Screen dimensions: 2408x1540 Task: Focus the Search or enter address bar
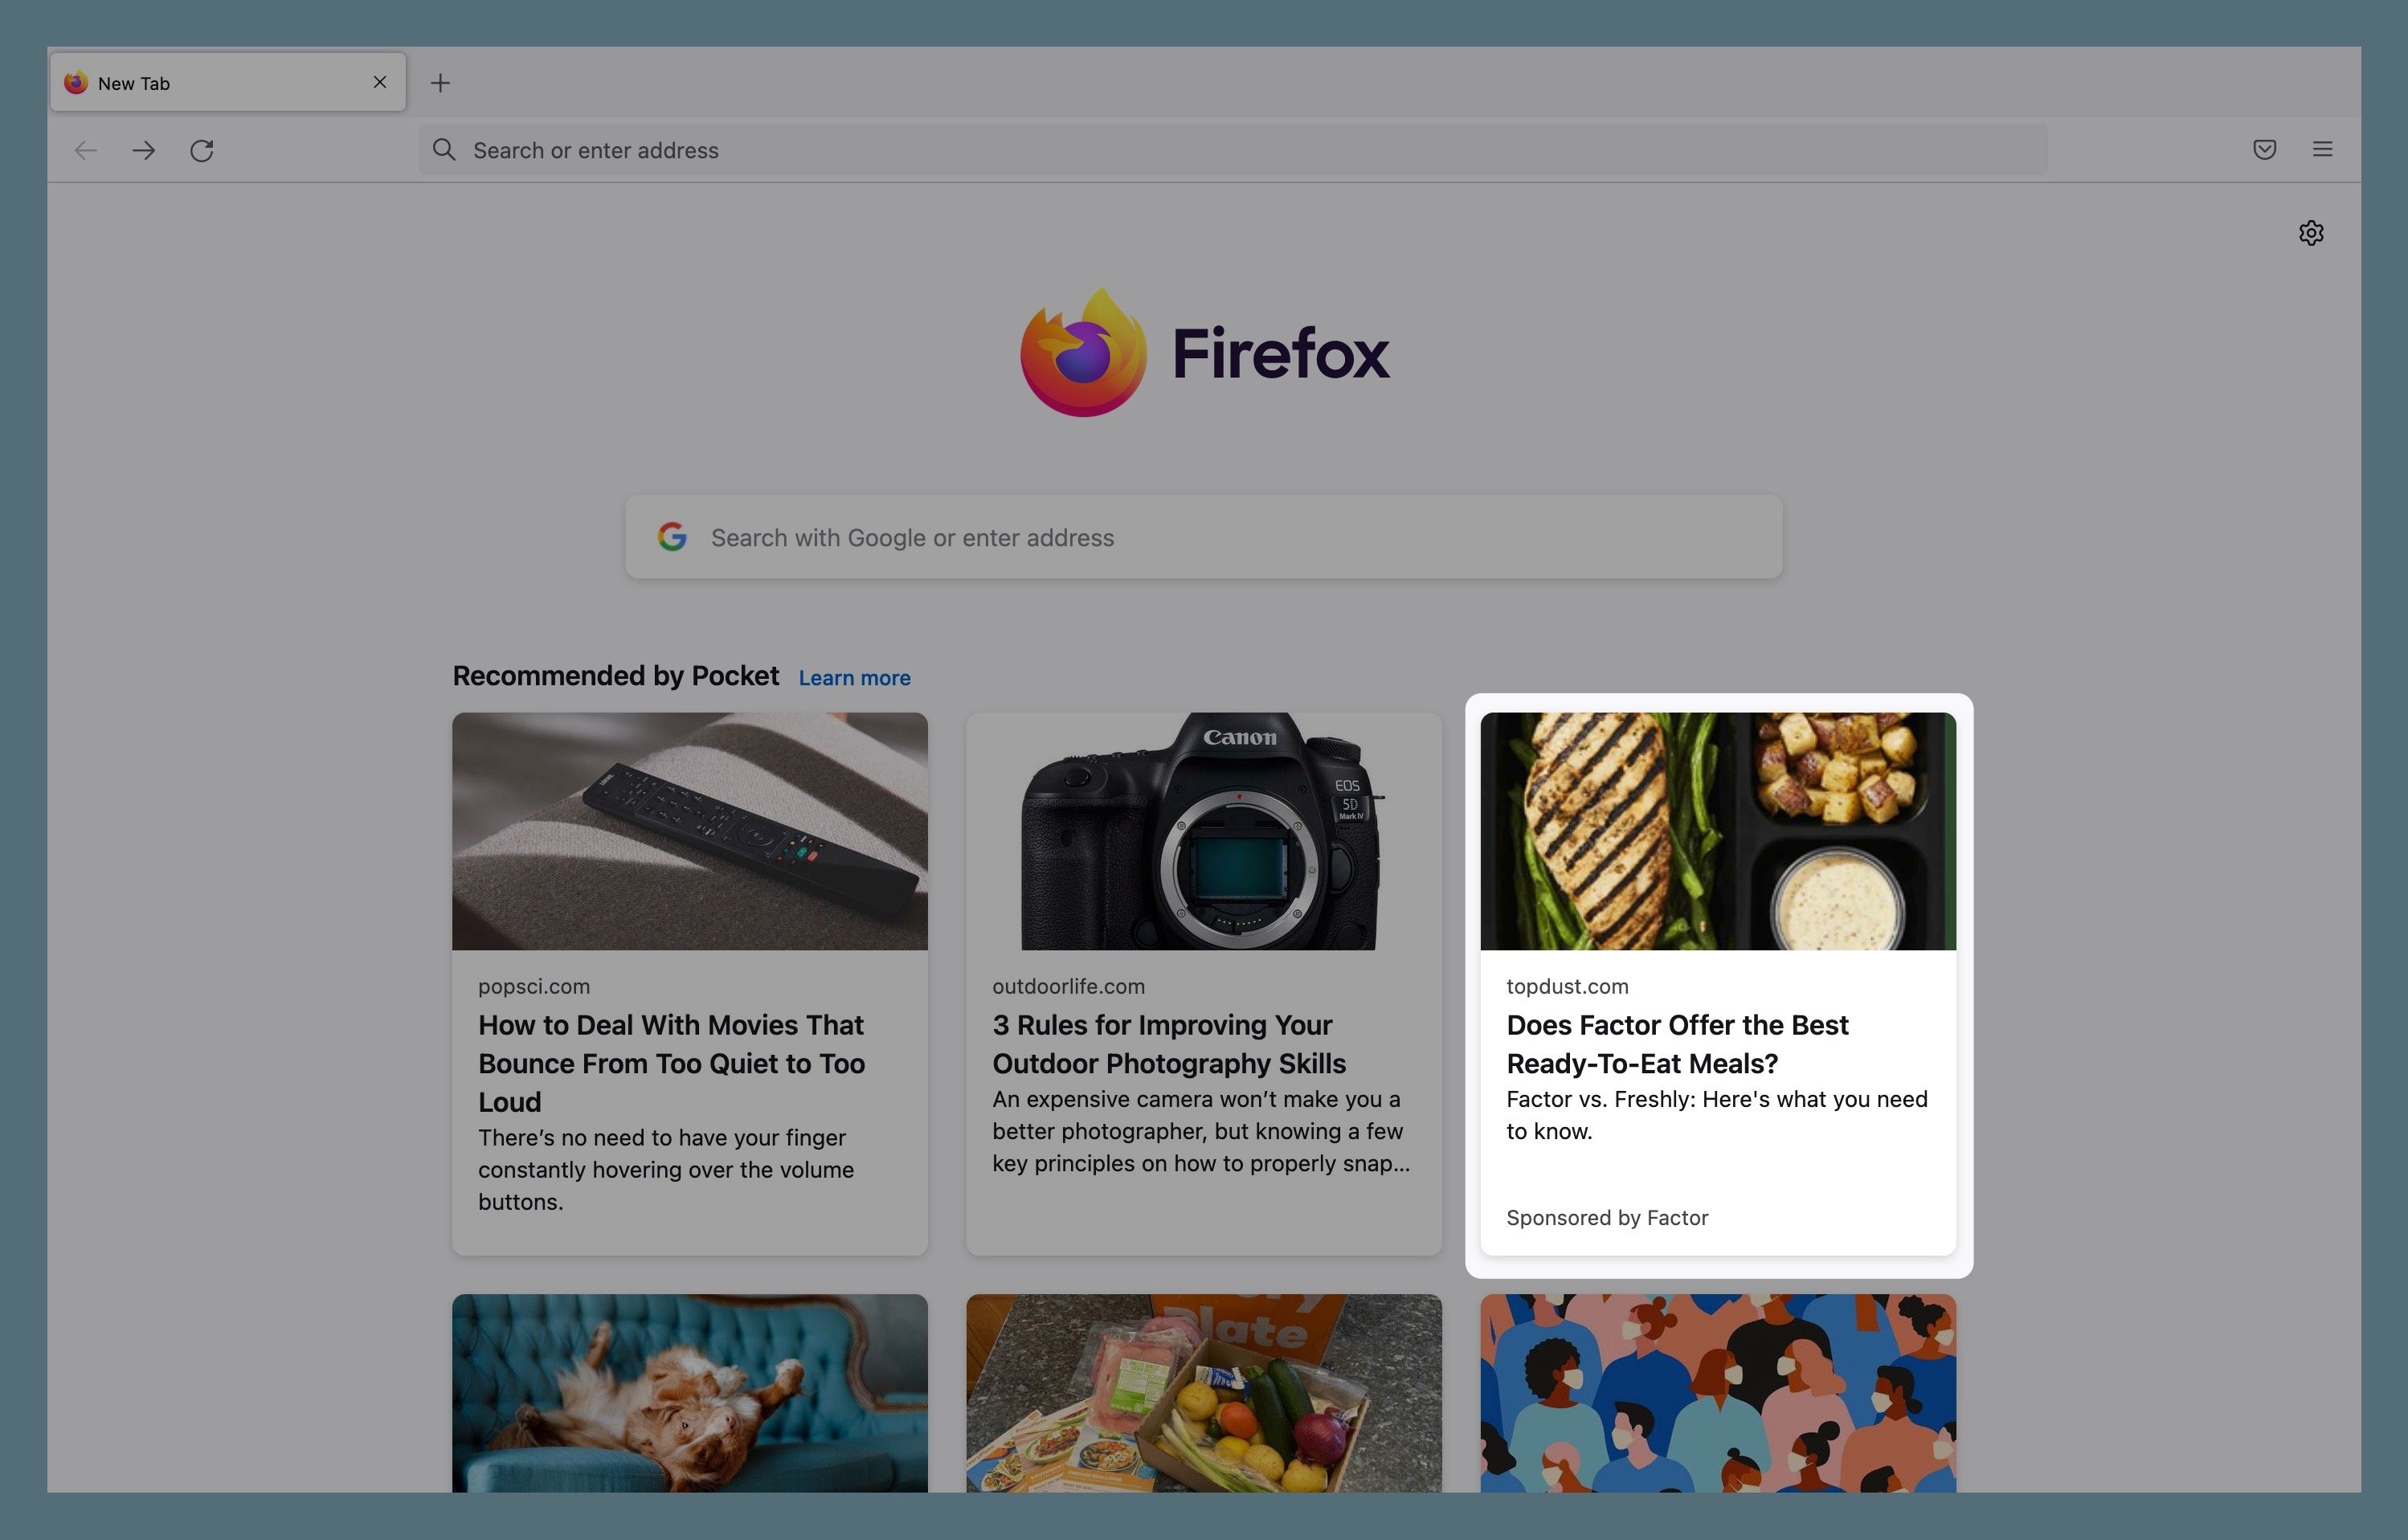pyautogui.click(x=1233, y=150)
